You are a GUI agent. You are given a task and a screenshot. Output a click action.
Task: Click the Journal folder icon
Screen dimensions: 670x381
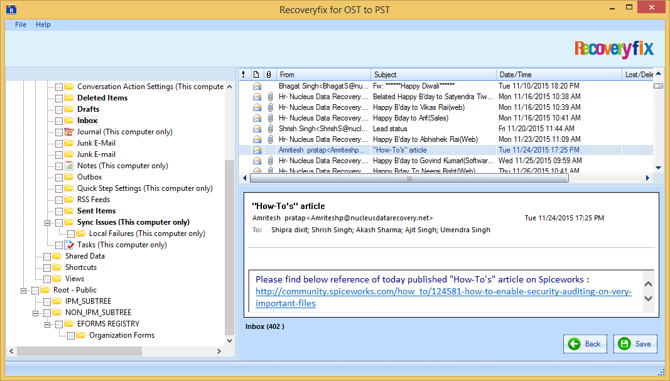(69, 132)
